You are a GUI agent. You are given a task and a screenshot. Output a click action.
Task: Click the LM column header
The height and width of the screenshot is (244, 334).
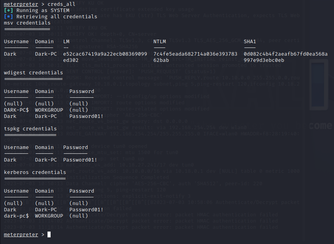[66, 42]
